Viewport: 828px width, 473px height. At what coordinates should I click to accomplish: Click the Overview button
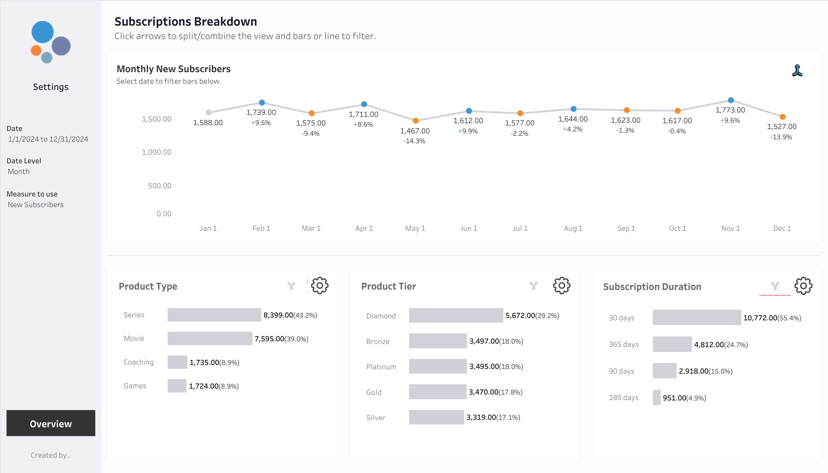pos(51,423)
